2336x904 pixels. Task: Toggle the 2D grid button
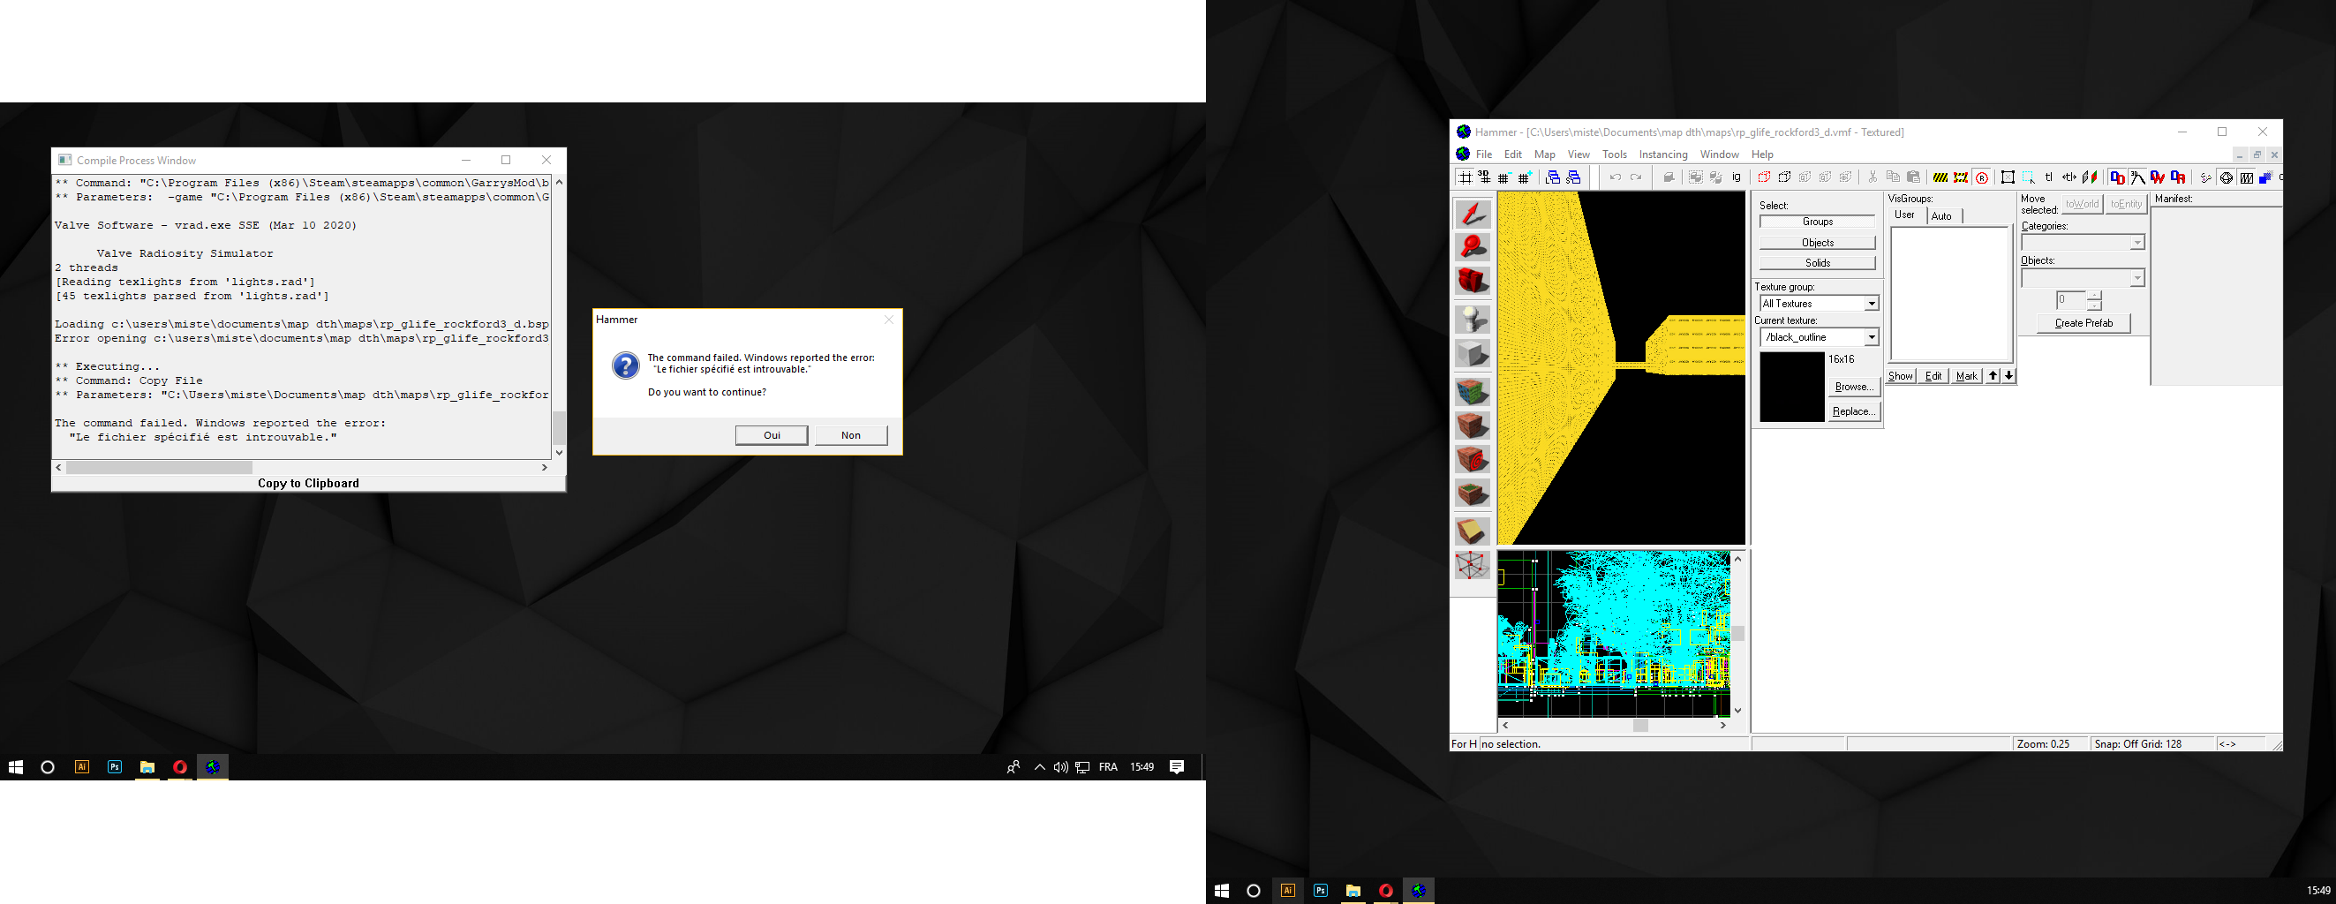(1466, 177)
